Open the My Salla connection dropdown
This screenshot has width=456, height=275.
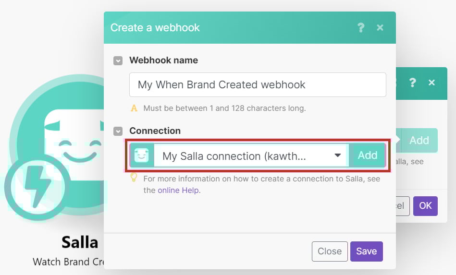(x=252, y=155)
